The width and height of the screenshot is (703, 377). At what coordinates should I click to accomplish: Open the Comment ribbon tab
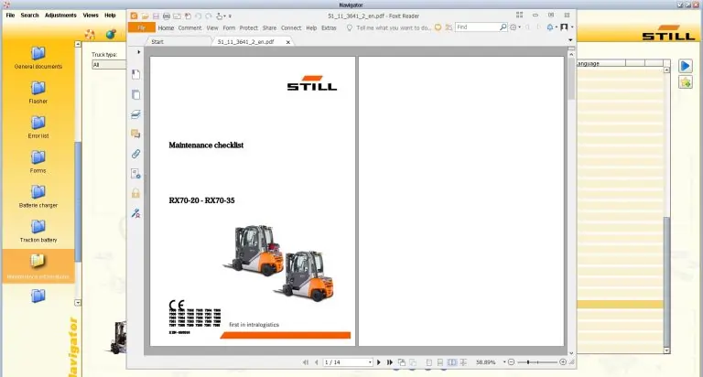pos(189,27)
